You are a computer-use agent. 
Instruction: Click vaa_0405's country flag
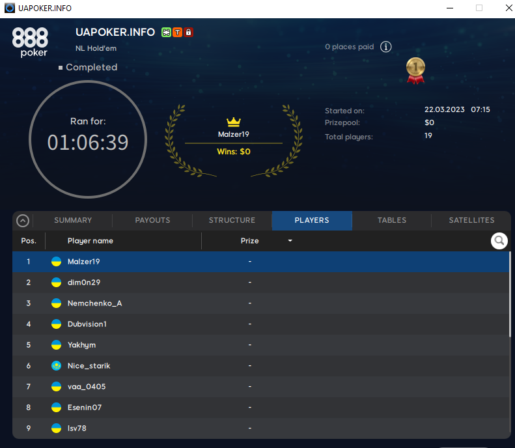coord(56,387)
